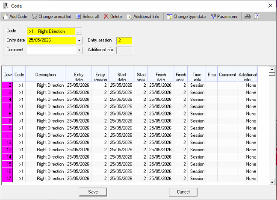Viewport: 277px width, 200px height.
Task: Click the Add Code toolbar button
Action: 15,17
